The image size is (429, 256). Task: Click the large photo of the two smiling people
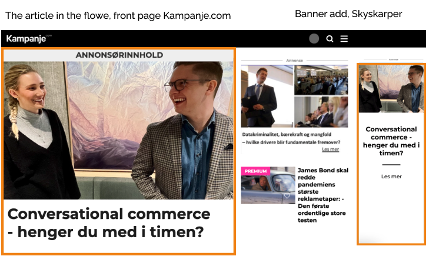coord(118,130)
